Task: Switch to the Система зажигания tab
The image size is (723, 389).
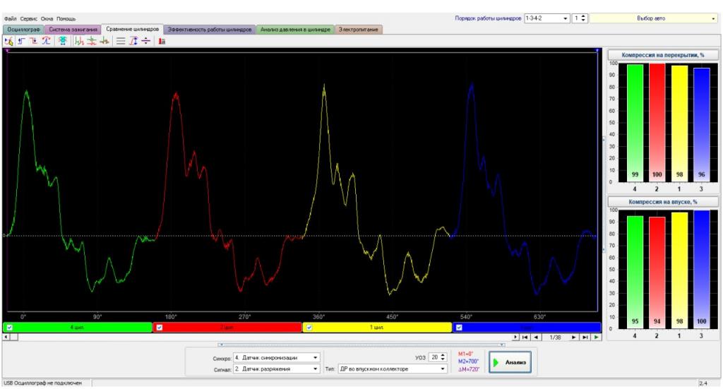Action: click(73, 30)
